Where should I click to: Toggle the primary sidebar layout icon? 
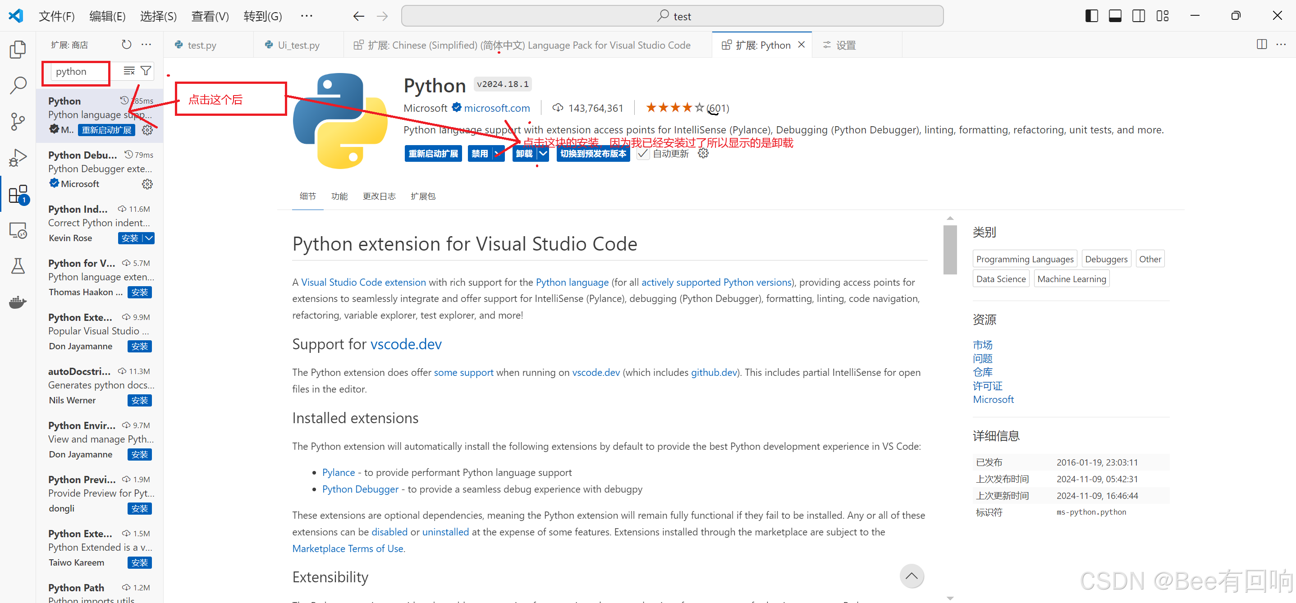[x=1091, y=16]
